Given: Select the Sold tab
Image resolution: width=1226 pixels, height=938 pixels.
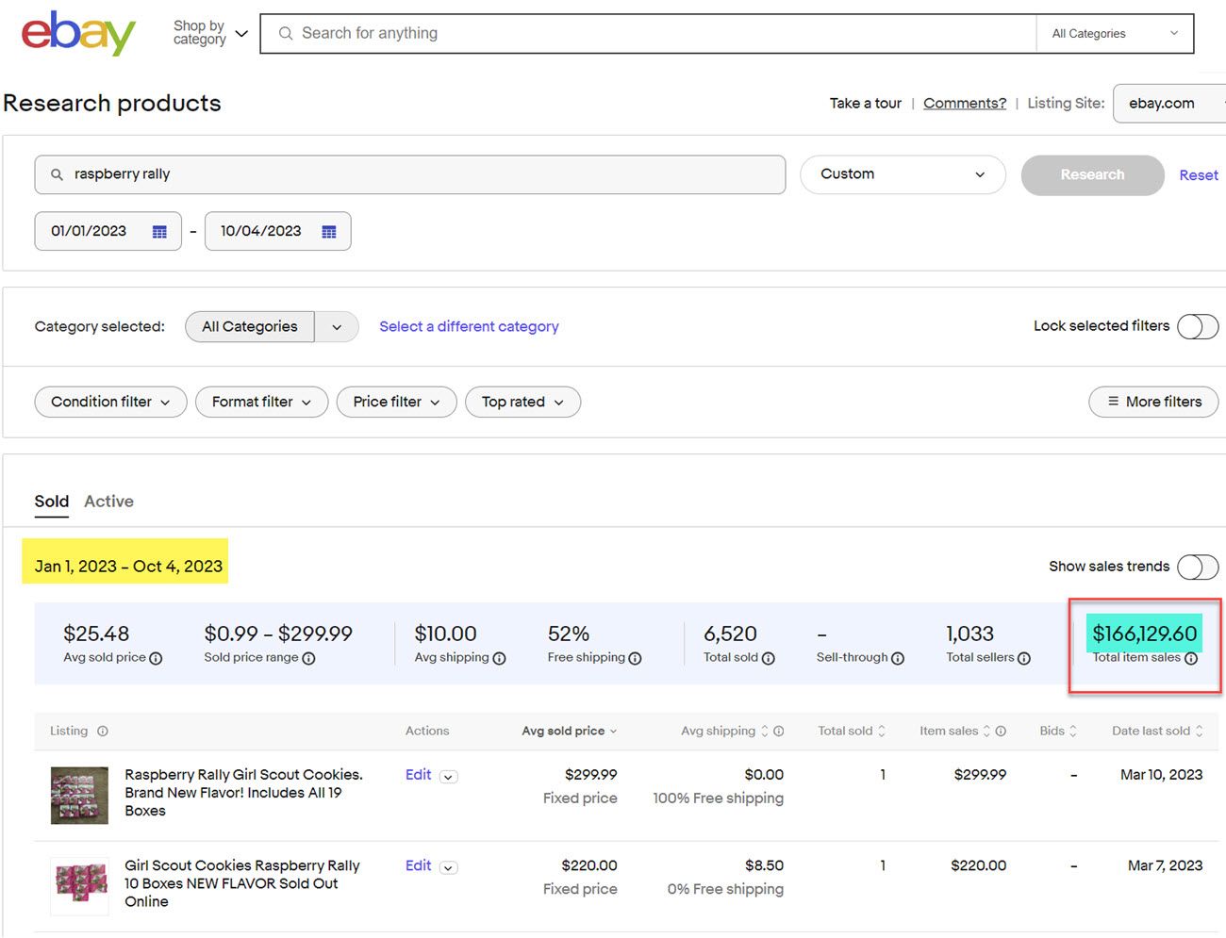Looking at the screenshot, I should [x=52, y=502].
